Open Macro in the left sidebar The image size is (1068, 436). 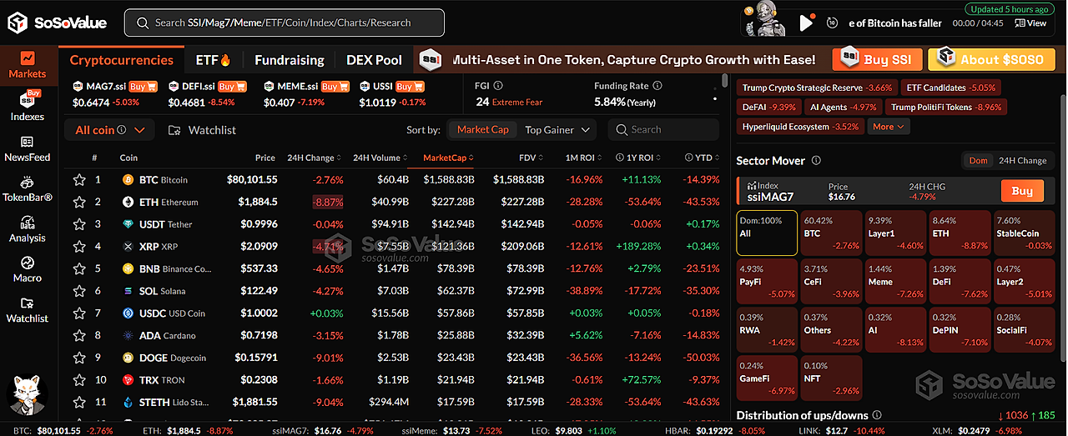[28, 270]
